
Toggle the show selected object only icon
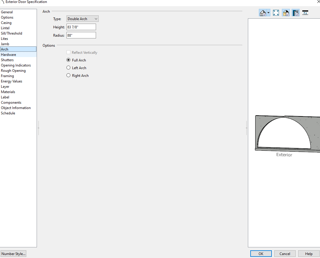pyautogui.click(x=295, y=13)
